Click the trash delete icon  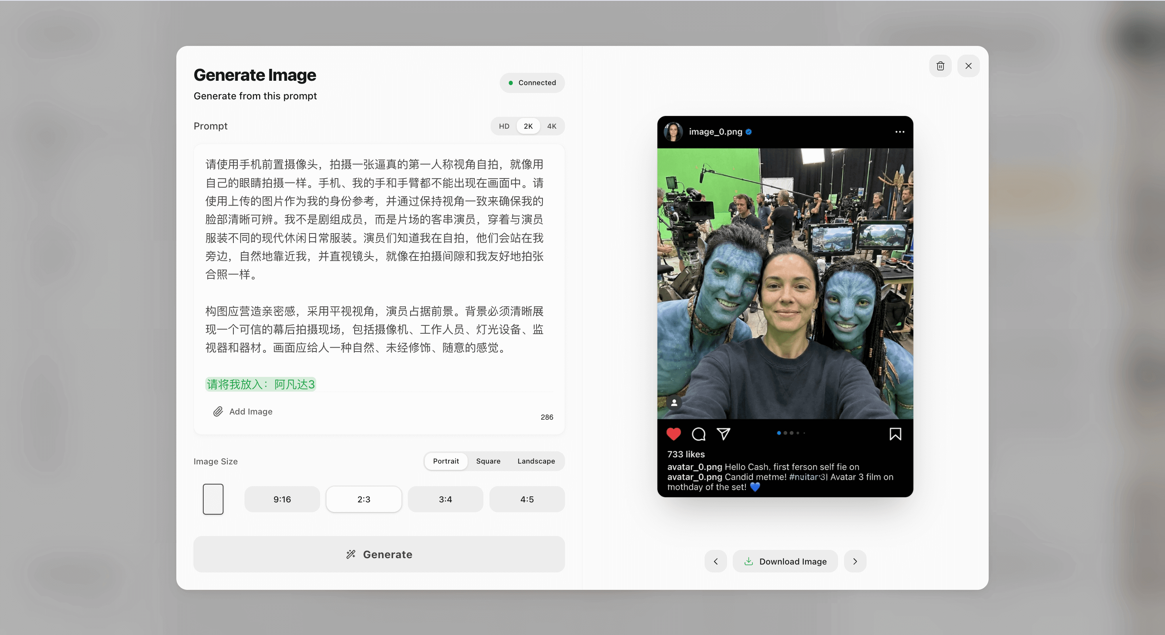pos(940,66)
